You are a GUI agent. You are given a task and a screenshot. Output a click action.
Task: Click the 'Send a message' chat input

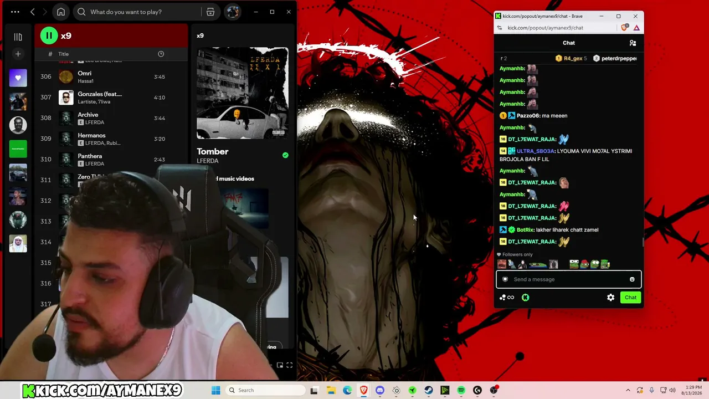568,279
